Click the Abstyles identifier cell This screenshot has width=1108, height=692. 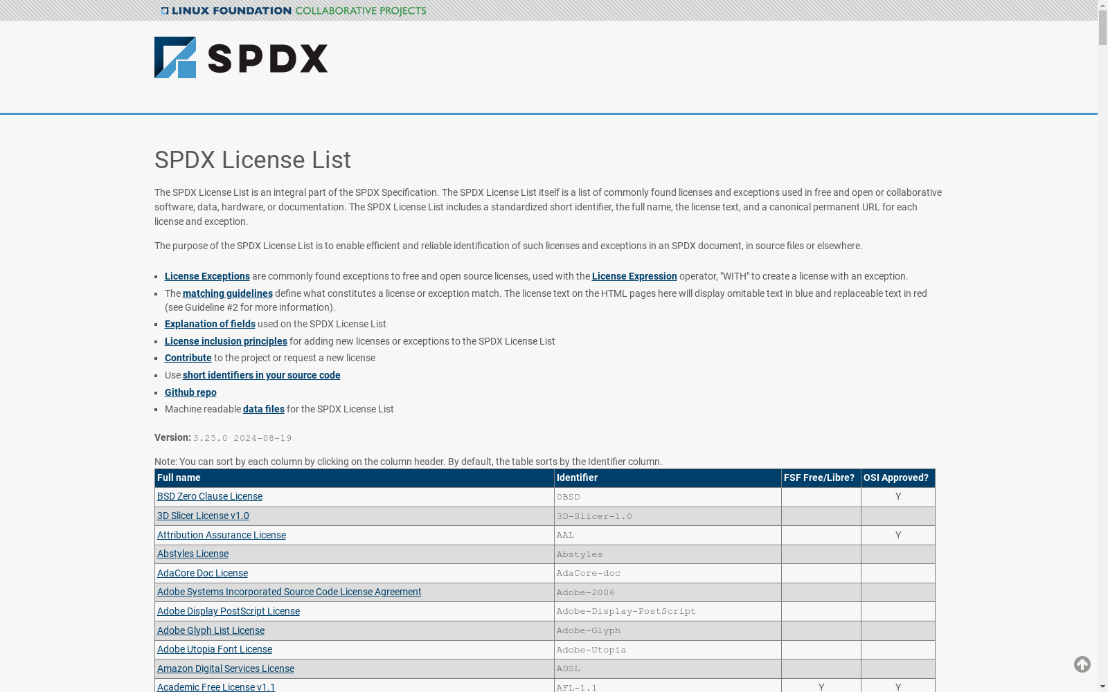coord(668,554)
